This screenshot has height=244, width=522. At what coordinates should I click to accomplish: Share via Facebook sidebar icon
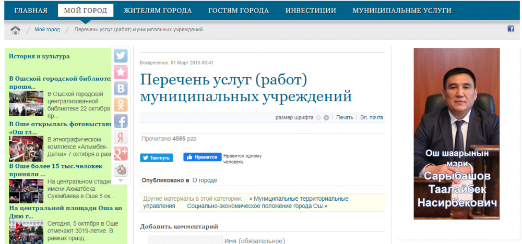121,121
